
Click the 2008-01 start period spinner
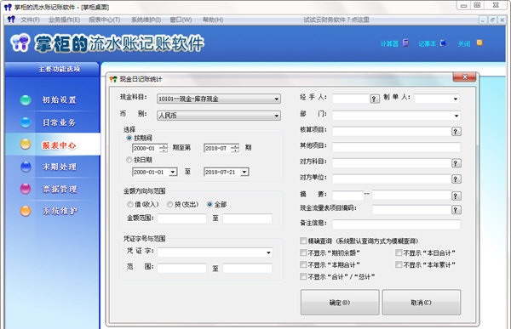point(164,149)
